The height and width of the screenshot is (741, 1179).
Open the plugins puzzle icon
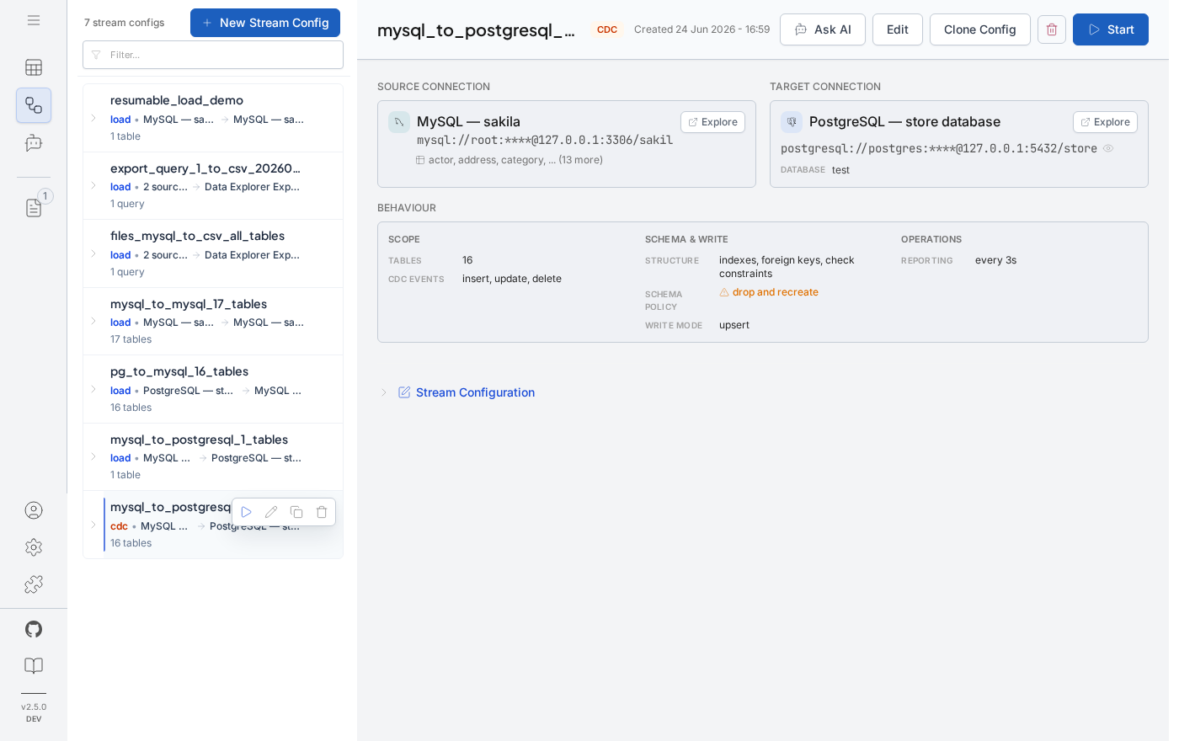pos(34,584)
